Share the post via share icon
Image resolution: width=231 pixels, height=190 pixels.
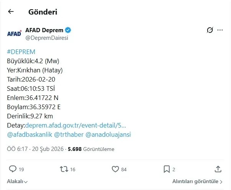[x=218, y=169]
